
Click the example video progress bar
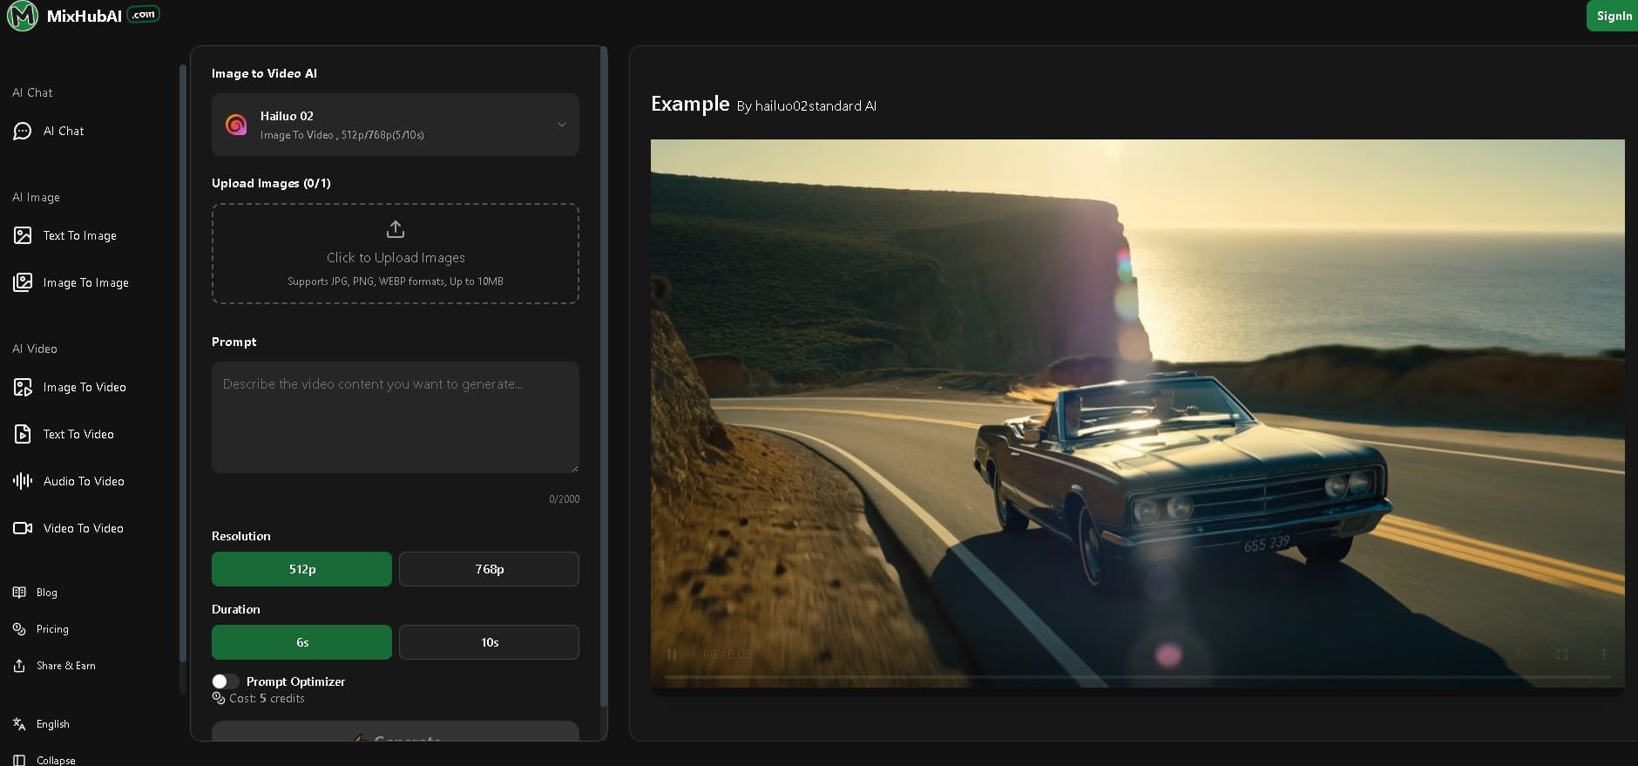pyautogui.click(x=1137, y=676)
